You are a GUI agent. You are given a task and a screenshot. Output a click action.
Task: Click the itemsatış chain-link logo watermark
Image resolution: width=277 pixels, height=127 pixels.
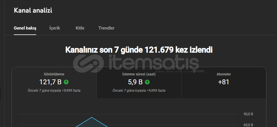click(x=89, y=63)
